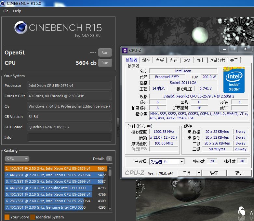The height and width of the screenshot is (221, 254).
Task: Switch to the 内存 tab in CPU-Z
Action: click(x=173, y=60)
